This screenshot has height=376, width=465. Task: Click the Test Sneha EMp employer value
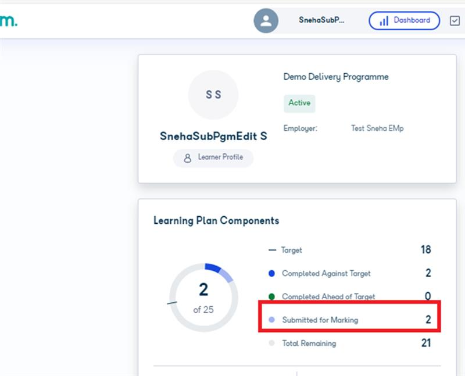coord(377,128)
